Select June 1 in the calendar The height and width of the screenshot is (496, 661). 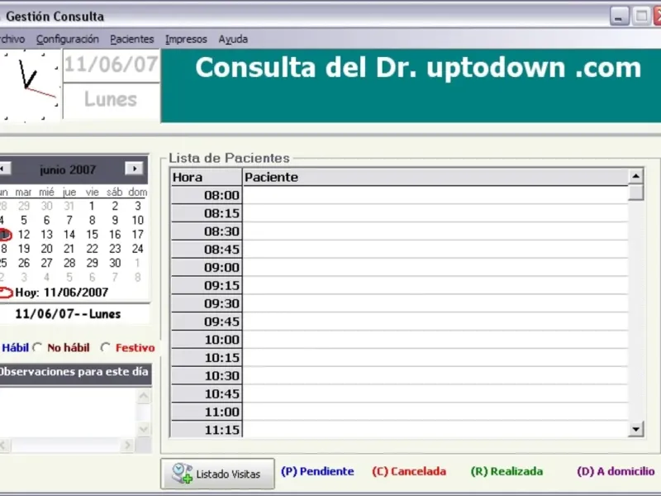pos(92,206)
